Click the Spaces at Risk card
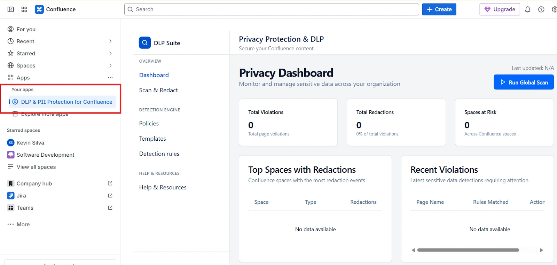557x265 pixels. point(504,122)
